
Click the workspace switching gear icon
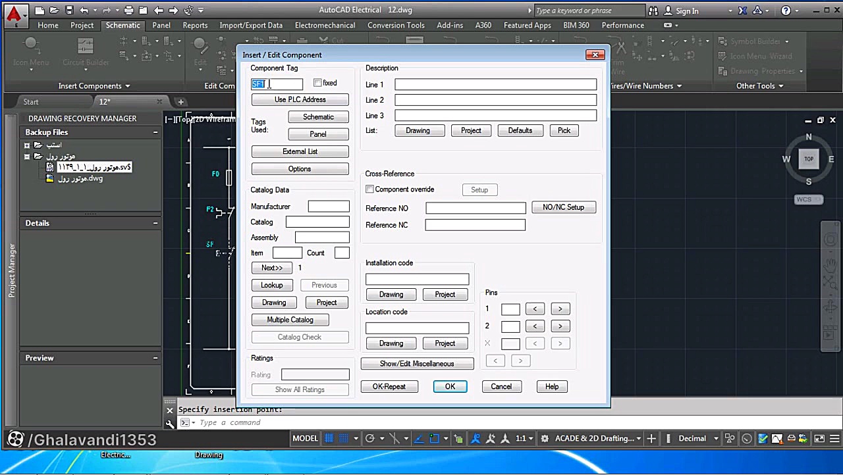click(x=545, y=439)
